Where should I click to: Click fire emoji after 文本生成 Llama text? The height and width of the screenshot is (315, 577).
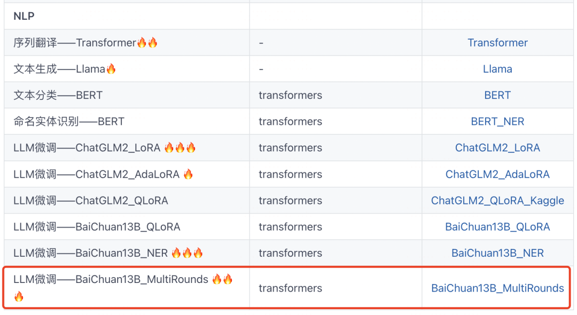click(111, 69)
